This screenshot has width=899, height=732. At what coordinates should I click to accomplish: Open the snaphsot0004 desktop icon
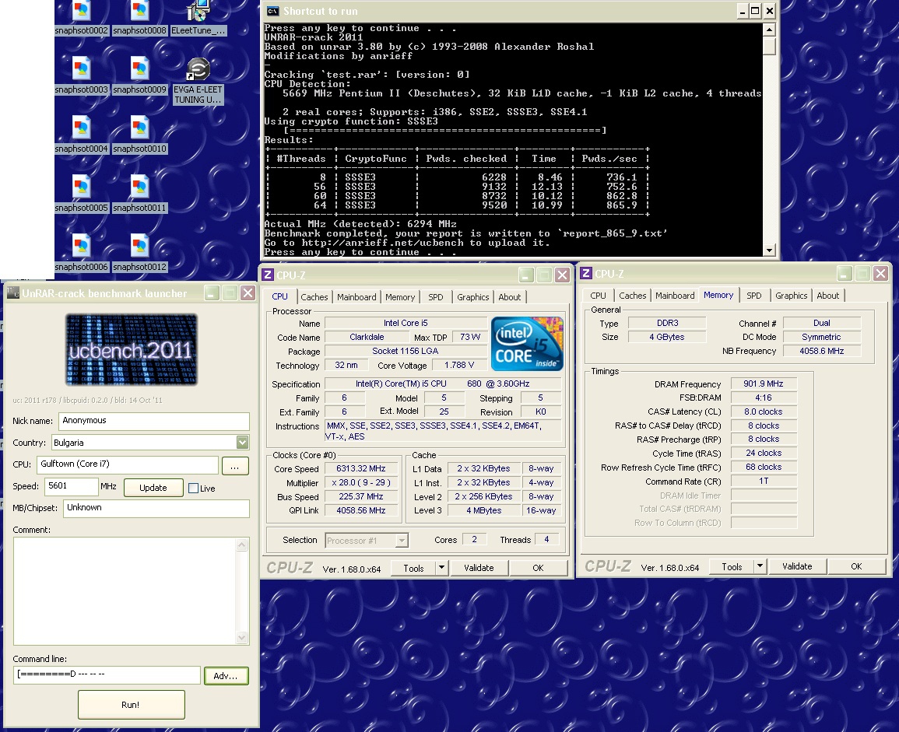[x=82, y=135]
